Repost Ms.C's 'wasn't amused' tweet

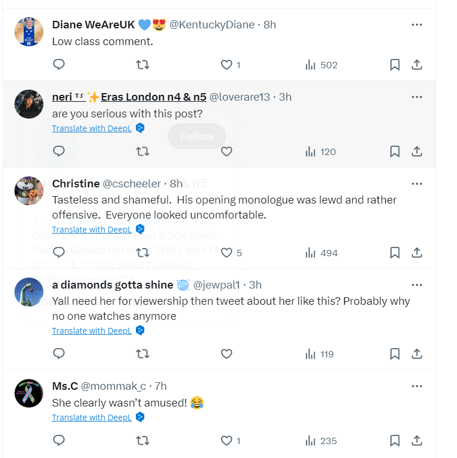point(142,441)
